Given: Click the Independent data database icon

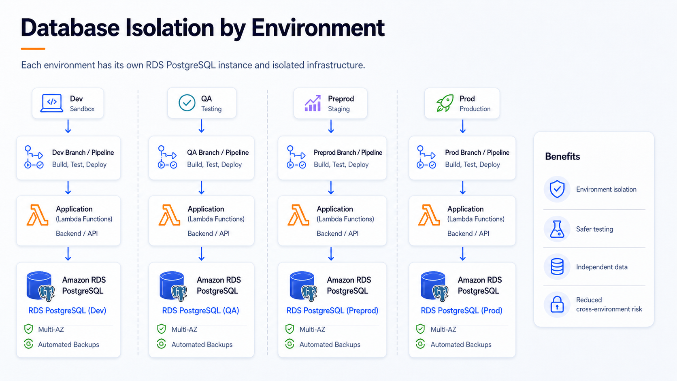Looking at the screenshot, I should pos(557,267).
